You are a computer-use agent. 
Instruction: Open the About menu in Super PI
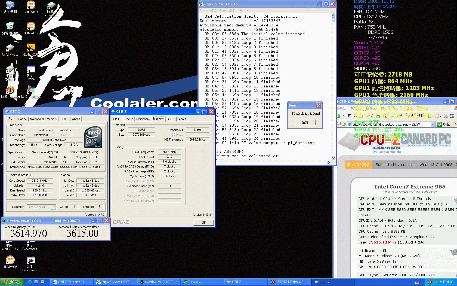click(227, 10)
